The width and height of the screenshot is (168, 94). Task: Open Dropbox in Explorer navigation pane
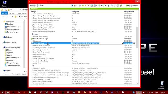pos(10,24)
